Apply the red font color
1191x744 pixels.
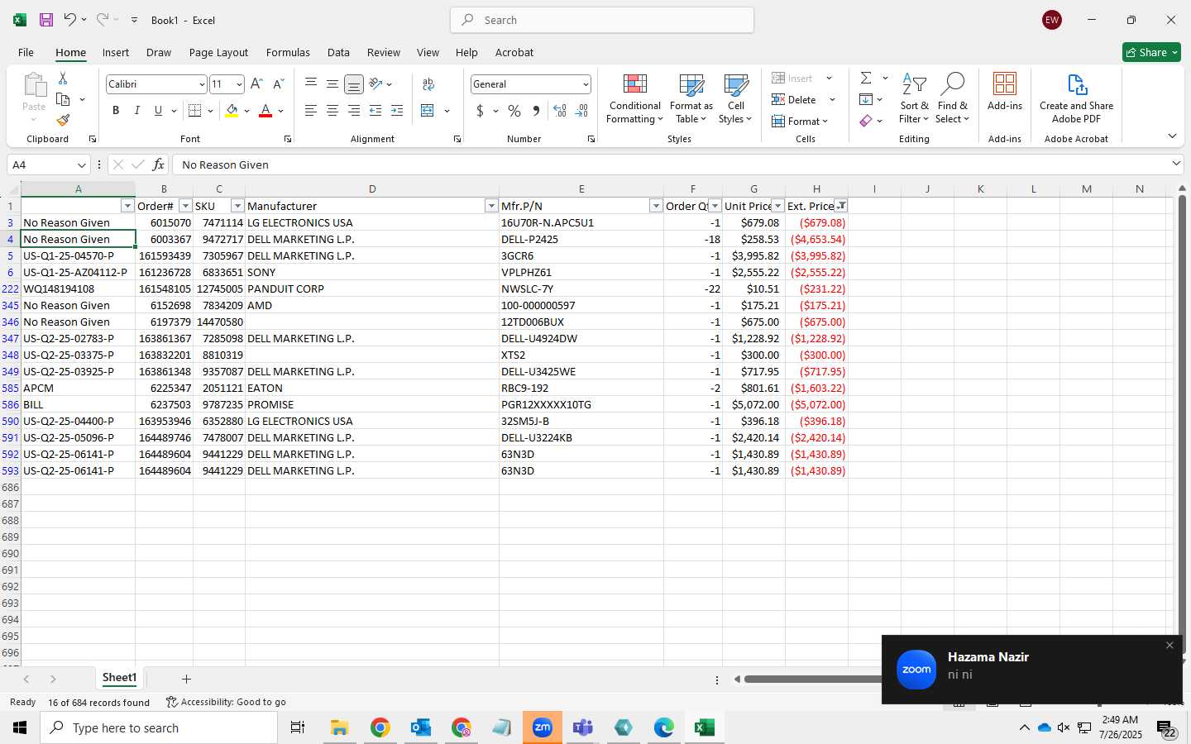tap(265, 111)
